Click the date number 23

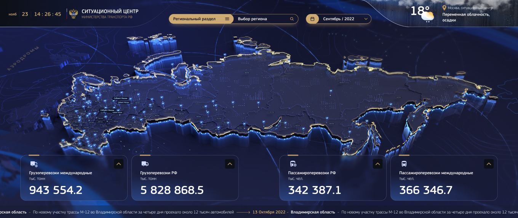pyautogui.click(x=25, y=14)
